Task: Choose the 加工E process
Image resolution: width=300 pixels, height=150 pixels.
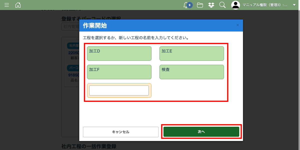Action: click(x=191, y=53)
